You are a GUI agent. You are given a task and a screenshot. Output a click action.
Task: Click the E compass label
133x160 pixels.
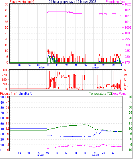(x=125, y=84)
